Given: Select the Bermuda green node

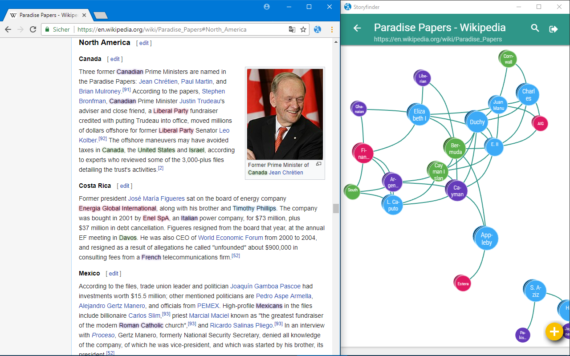Looking at the screenshot, I should tap(455, 149).
